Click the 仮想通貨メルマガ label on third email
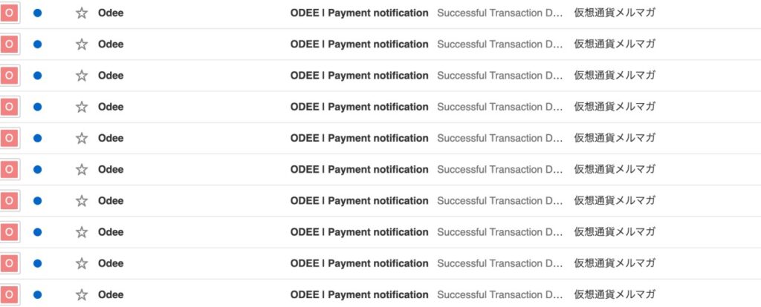 click(x=615, y=76)
